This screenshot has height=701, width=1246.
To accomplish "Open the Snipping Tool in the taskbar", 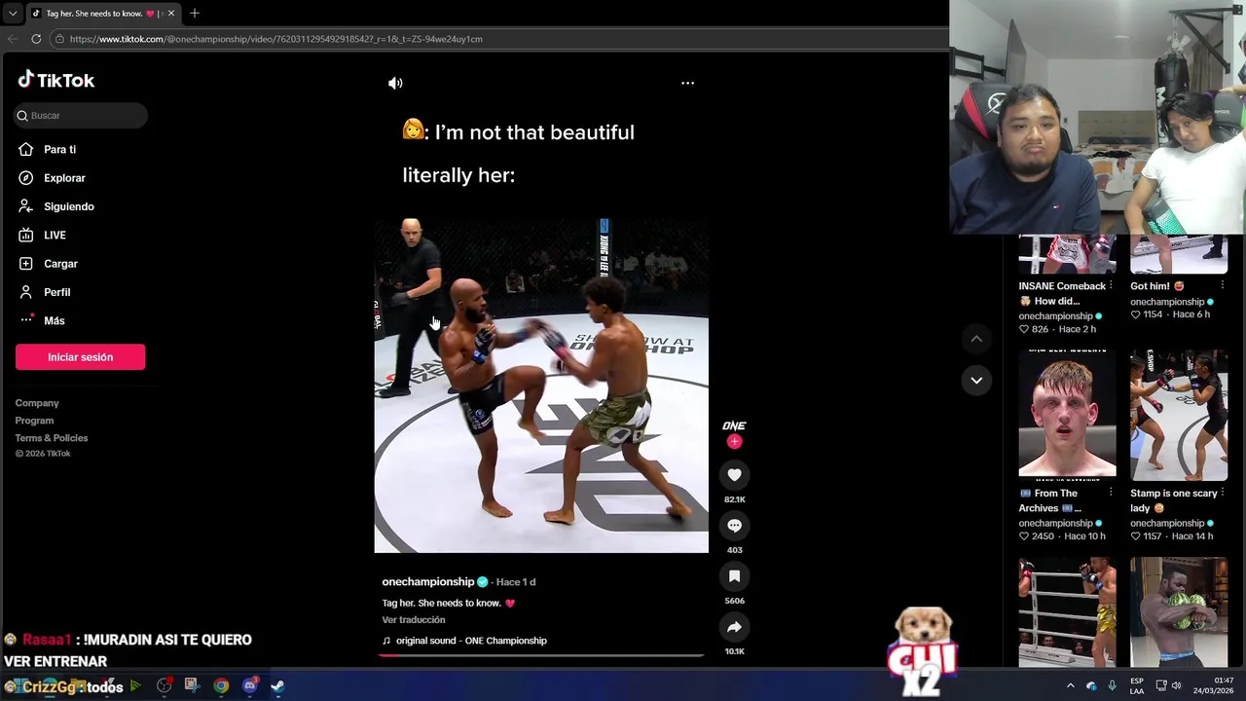I will click(x=191, y=685).
